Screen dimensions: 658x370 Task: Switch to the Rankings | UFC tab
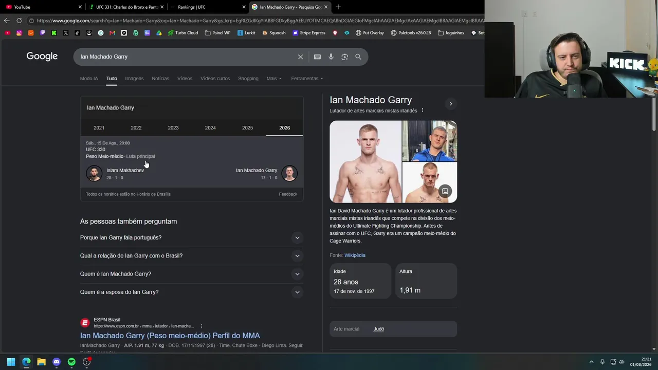pos(208,7)
